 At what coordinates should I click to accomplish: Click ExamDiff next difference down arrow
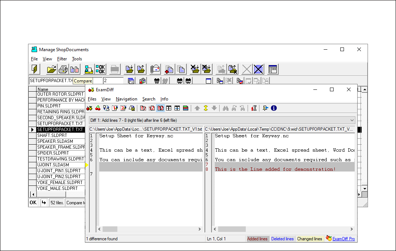click(214, 108)
